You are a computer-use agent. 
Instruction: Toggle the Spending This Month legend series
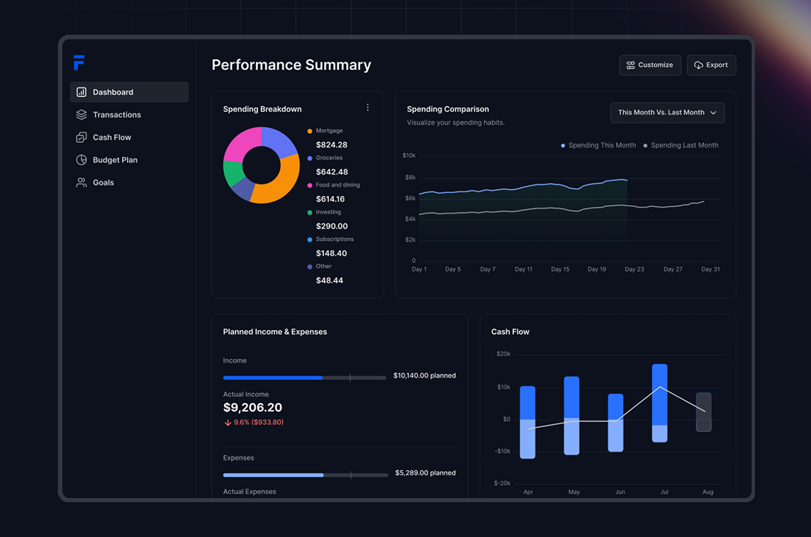598,145
